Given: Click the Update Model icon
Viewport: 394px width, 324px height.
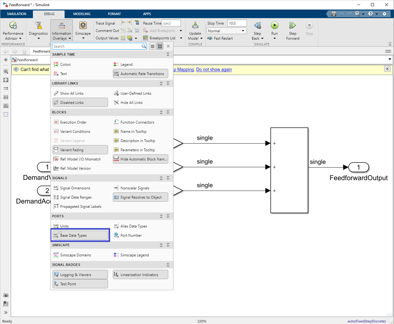Looking at the screenshot, I should click(x=195, y=30).
